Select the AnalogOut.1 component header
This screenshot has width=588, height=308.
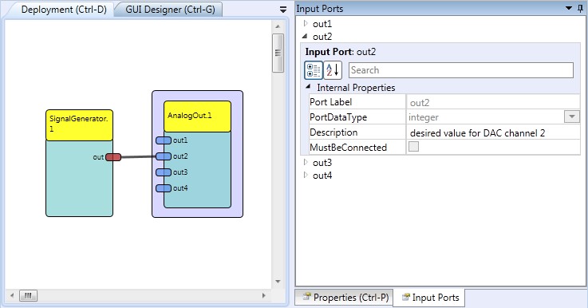point(197,116)
